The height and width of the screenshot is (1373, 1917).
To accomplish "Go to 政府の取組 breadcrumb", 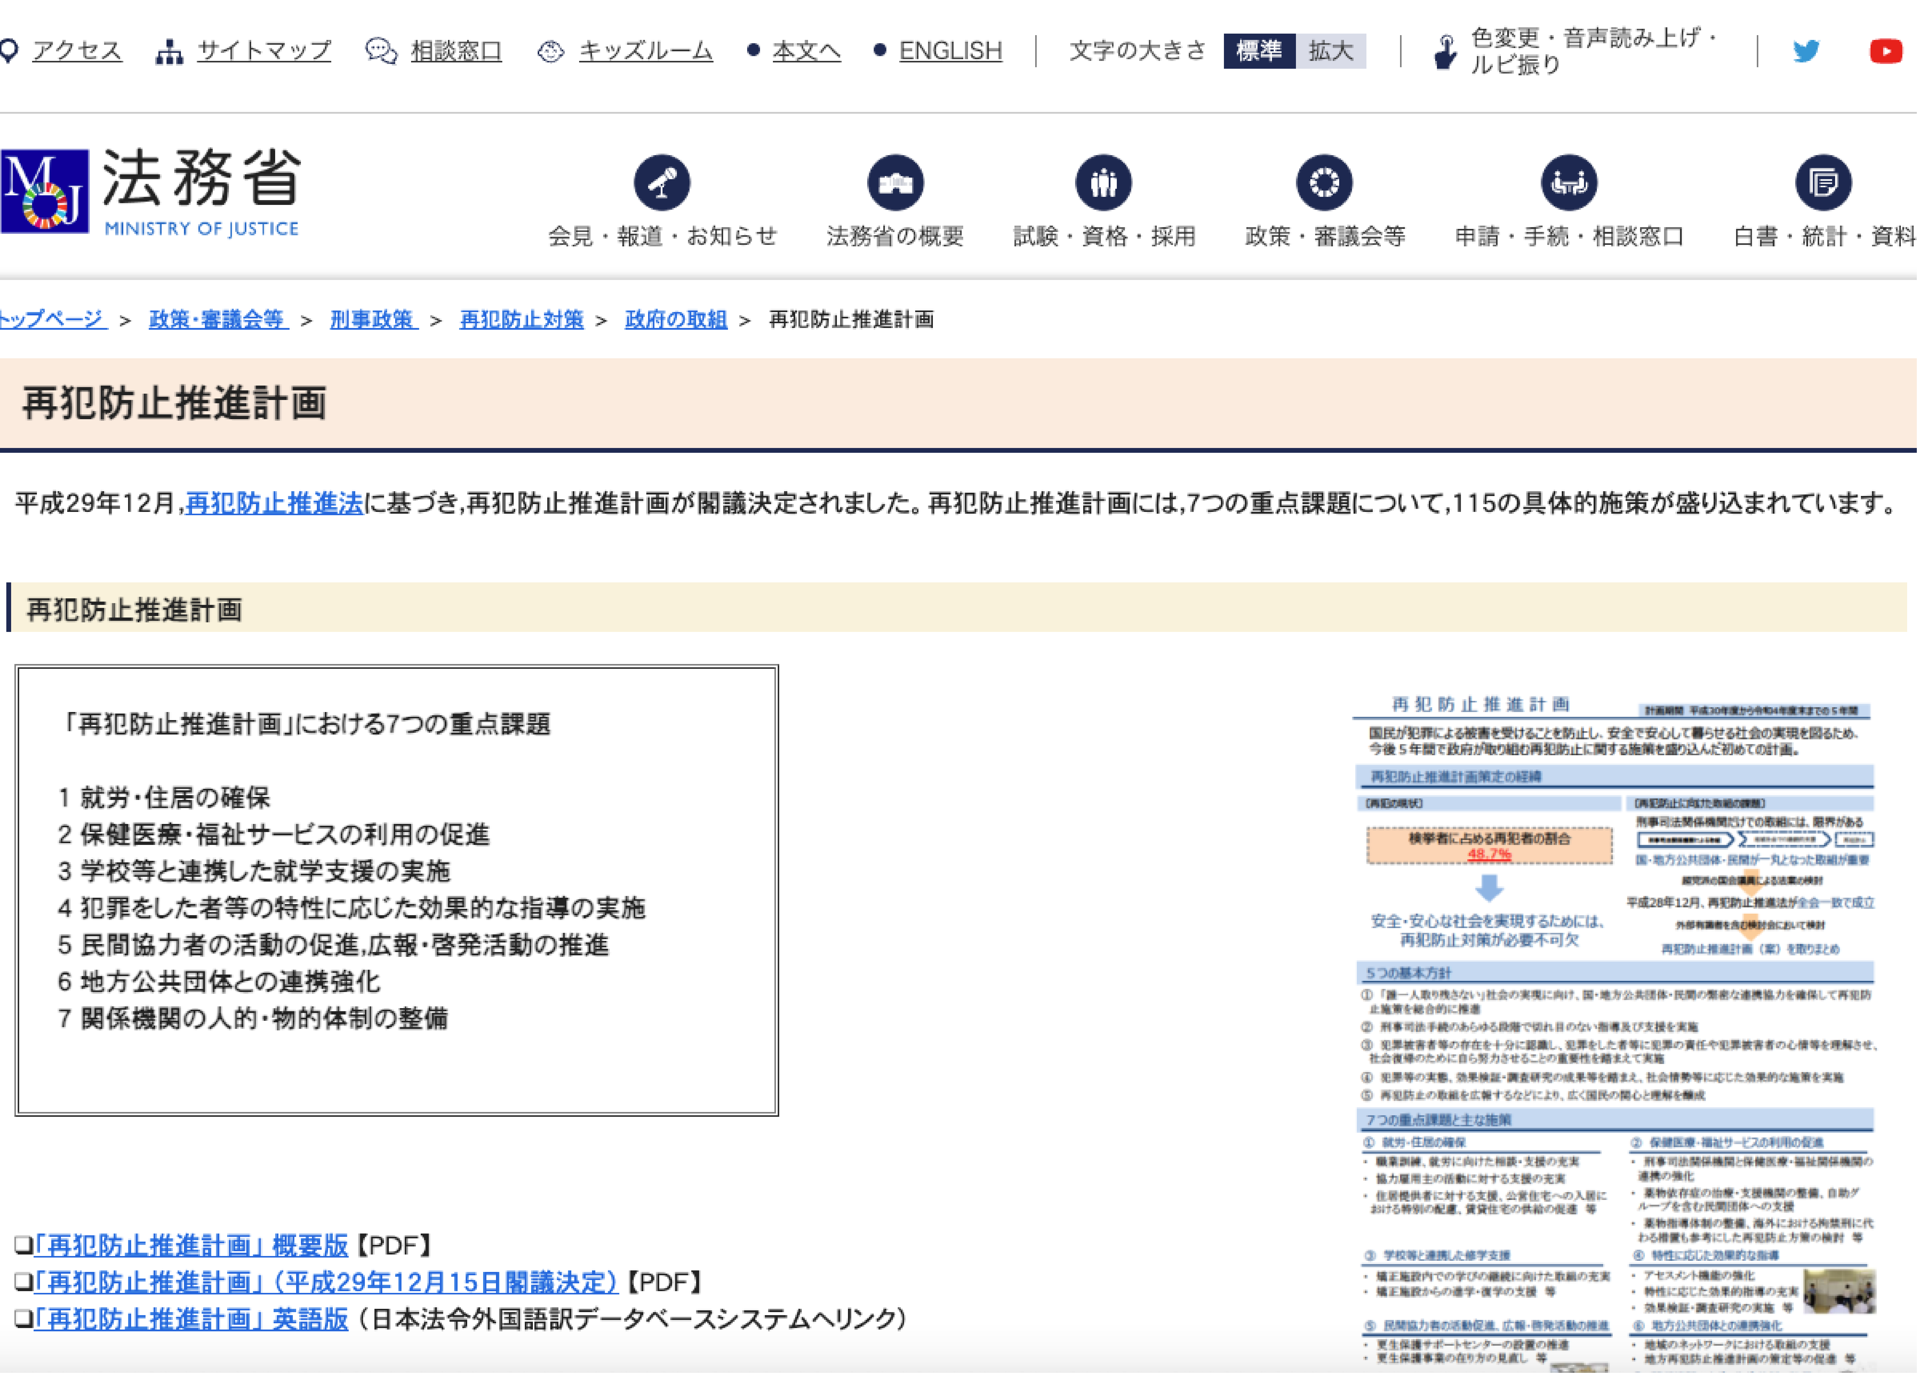I will tap(676, 320).
